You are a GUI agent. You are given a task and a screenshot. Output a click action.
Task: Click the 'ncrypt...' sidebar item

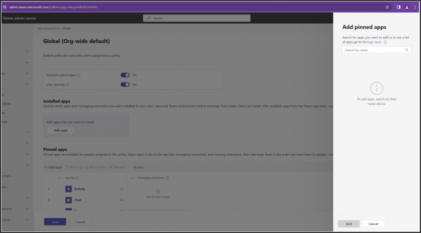coord(7,176)
